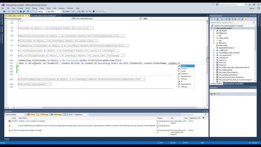Select StudentName in the IntelliSense list
This screenshot has width=261, height=147.
click(x=186, y=84)
